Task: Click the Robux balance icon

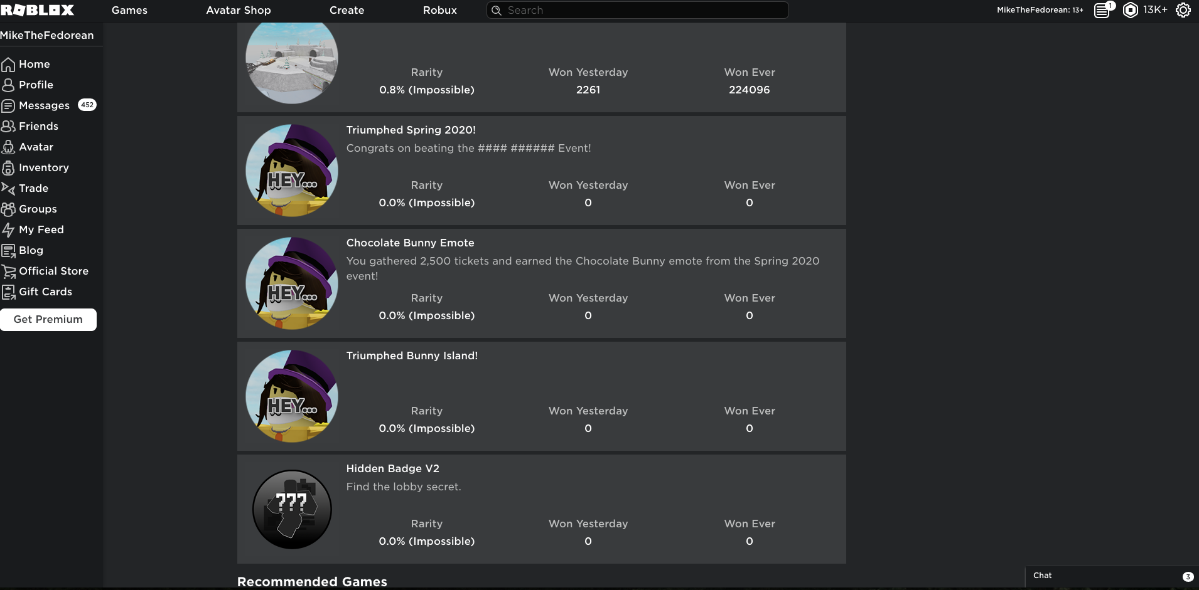Action: point(1130,10)
